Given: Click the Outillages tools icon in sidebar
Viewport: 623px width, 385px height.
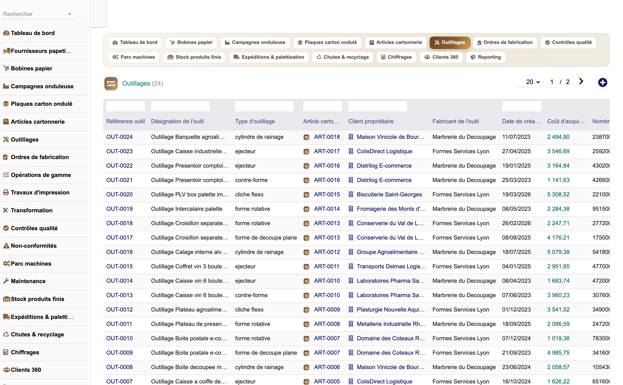Looking at the screenshot, I should [x=6, y=139].
